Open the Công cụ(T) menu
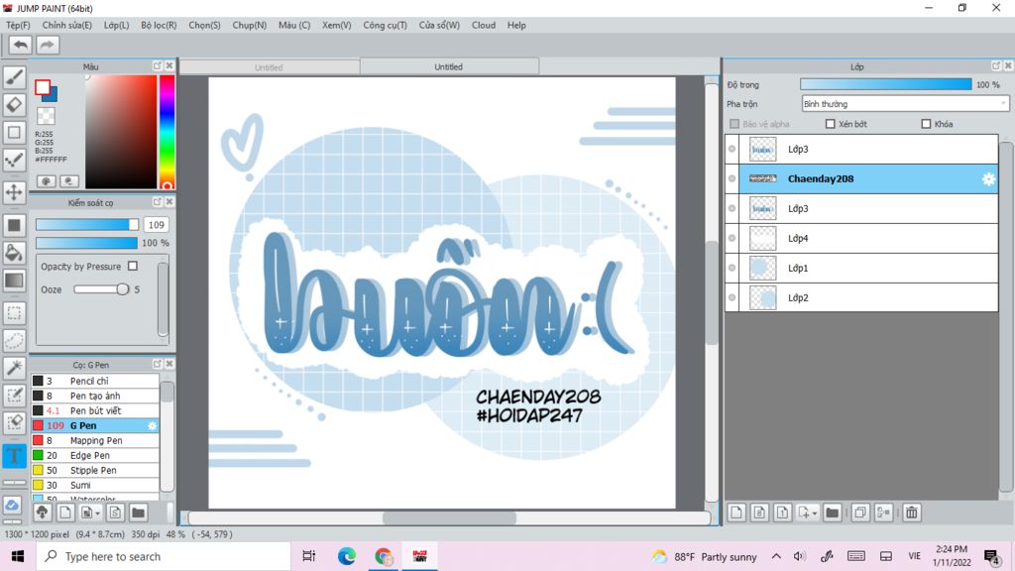This screenshot has width=1015, height=571. pos(385,25)
